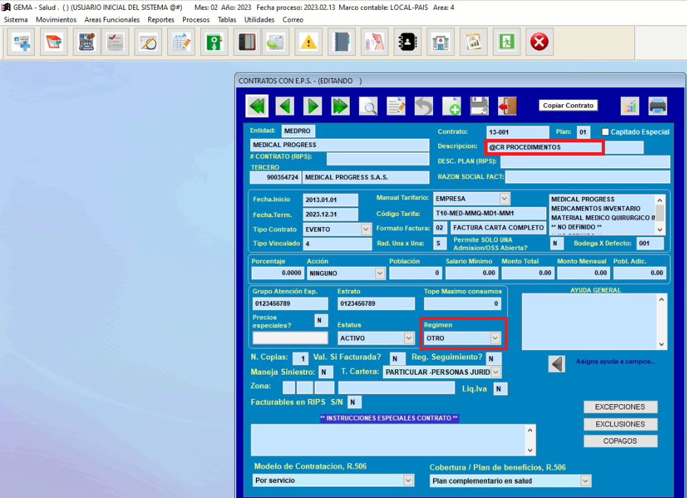Click the COPAGOS button

point(620,441)
